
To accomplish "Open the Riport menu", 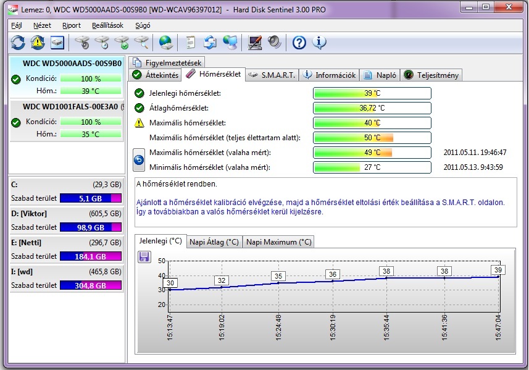I will click(72, 25).
